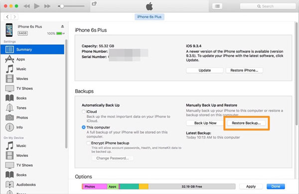Screen dimensions: 299x194
Task: Select This computer backup option
Action: (x=84, y=127)
